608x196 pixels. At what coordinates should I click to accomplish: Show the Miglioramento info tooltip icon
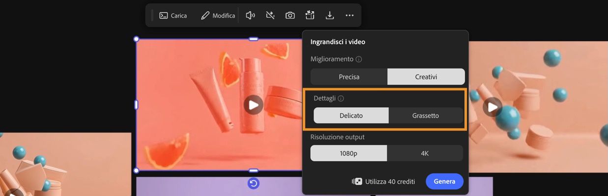click(359, 59)
